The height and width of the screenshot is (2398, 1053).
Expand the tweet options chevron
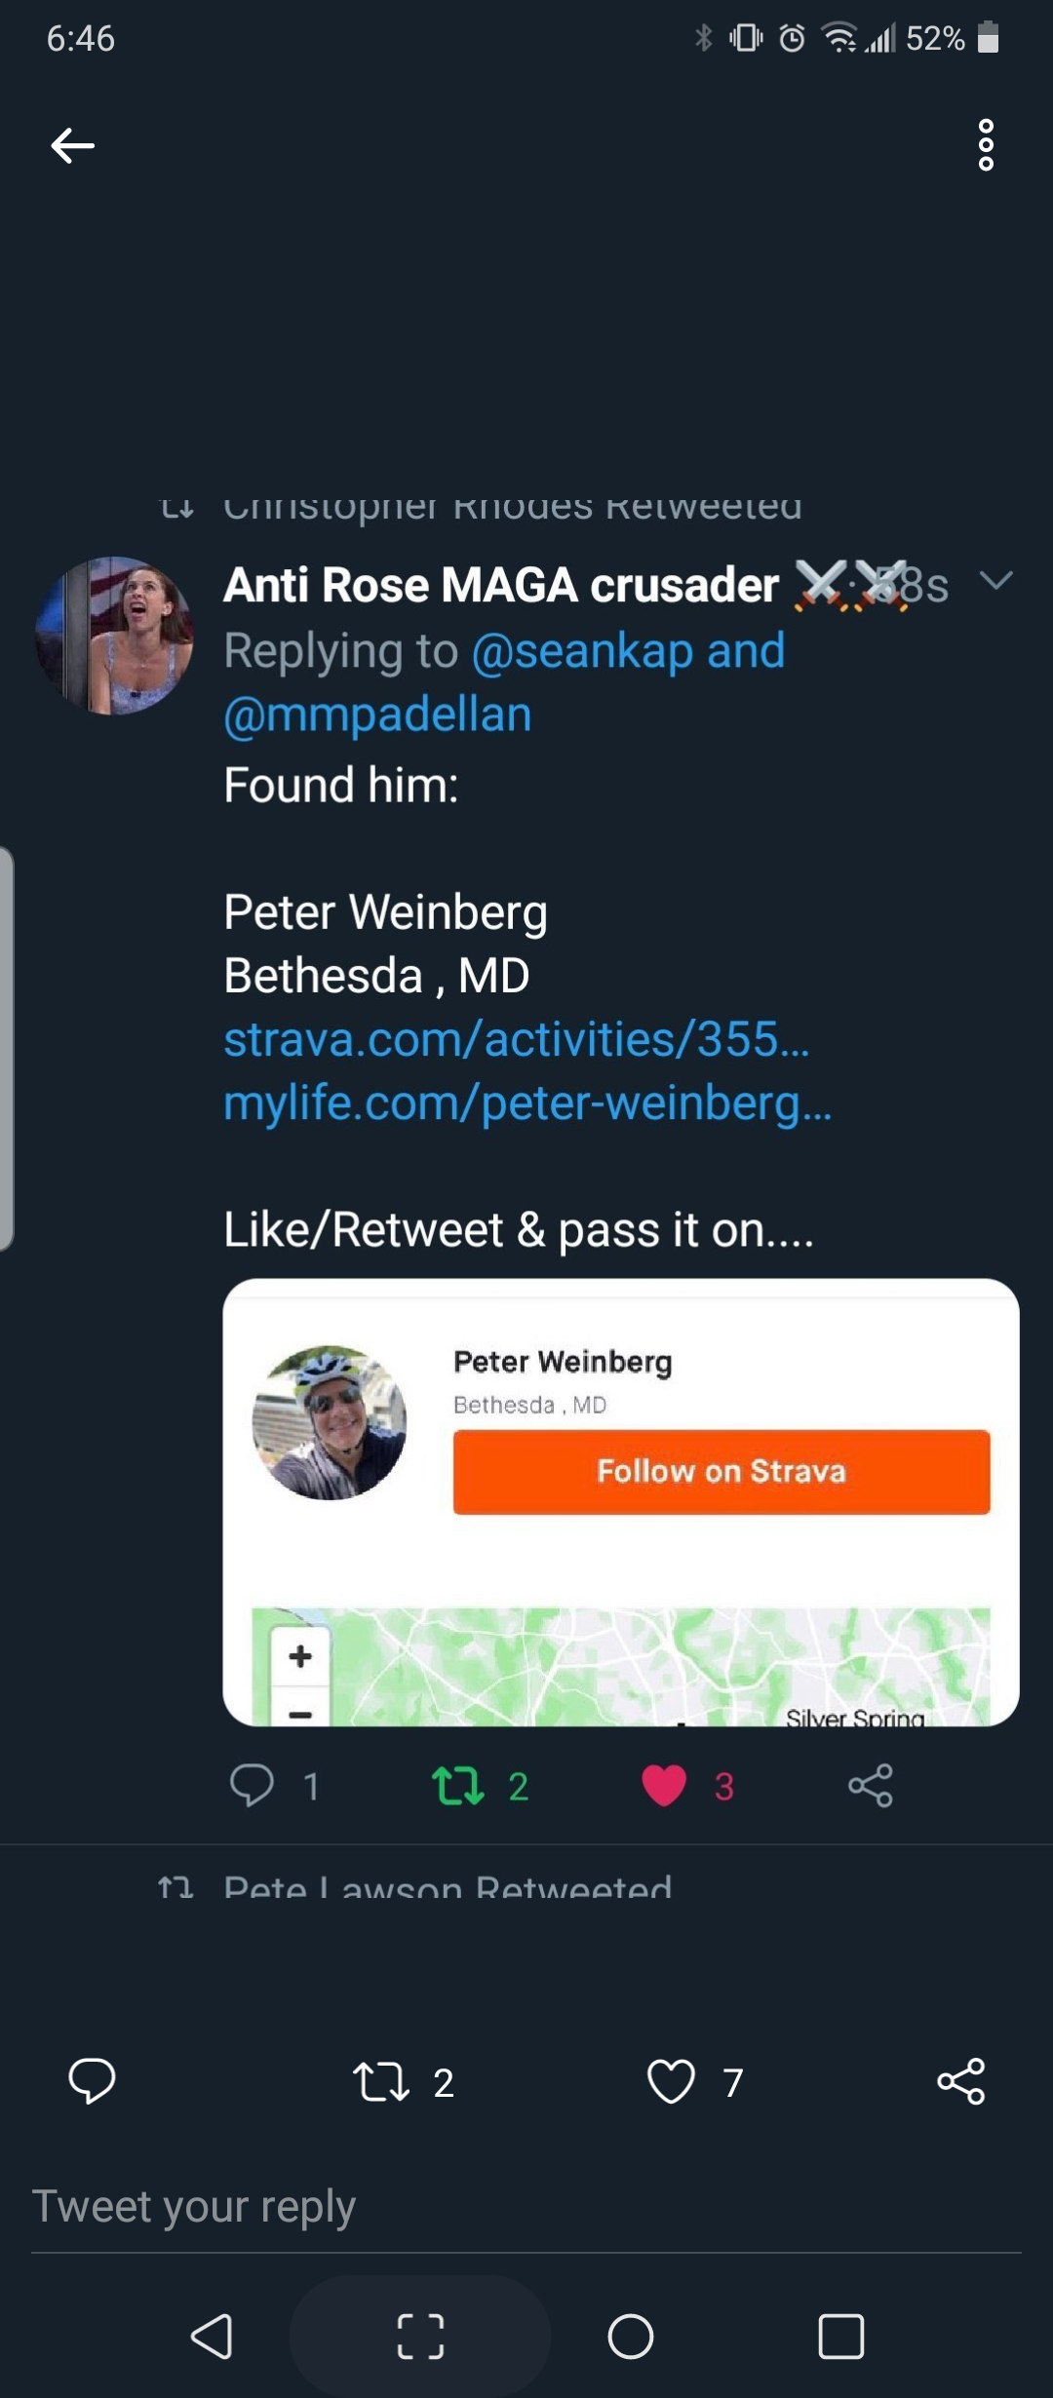995,581
